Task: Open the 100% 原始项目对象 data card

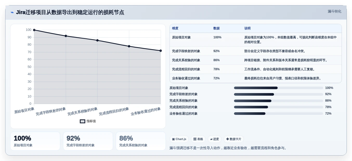Action: click(35, 141)
